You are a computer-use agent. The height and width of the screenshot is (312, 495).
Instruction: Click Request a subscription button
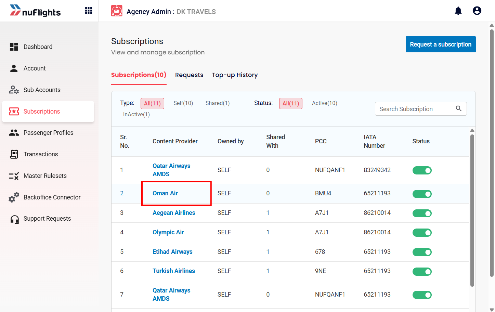441,44
